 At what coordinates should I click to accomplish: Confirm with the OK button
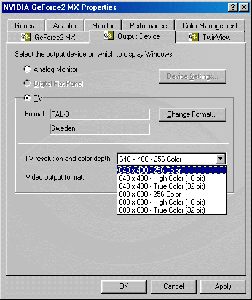click(124, 286)
